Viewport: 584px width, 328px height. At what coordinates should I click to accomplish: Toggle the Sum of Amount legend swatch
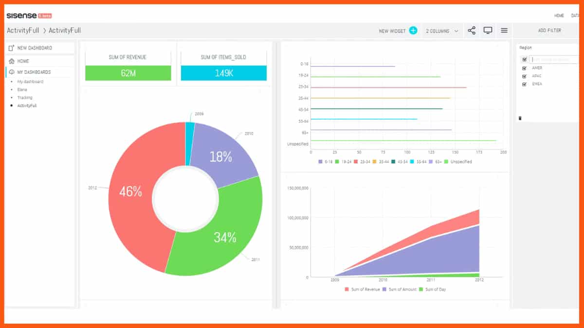(384, 289)
